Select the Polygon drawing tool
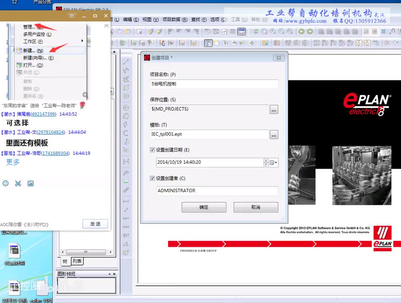 [x=126, y=79]
